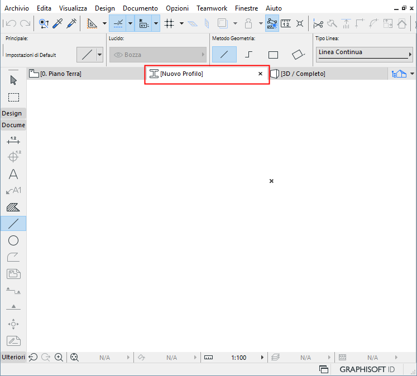
Task: Open guide lines options dropdown arrow
Action: click(104, 23)
